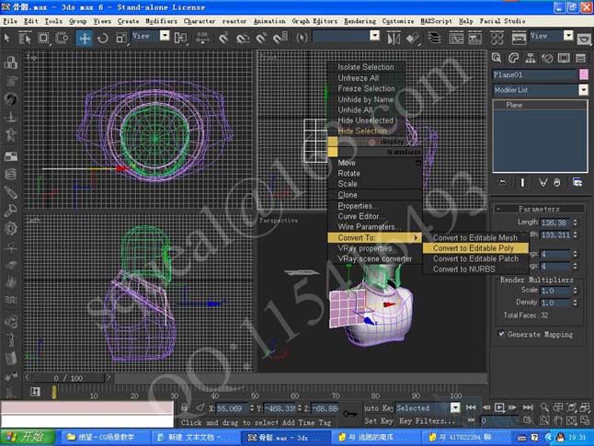Click Properties in quad menu
The width and height of the screenshot is (594, 446).
pyautogui.click(x=358, y=206)
